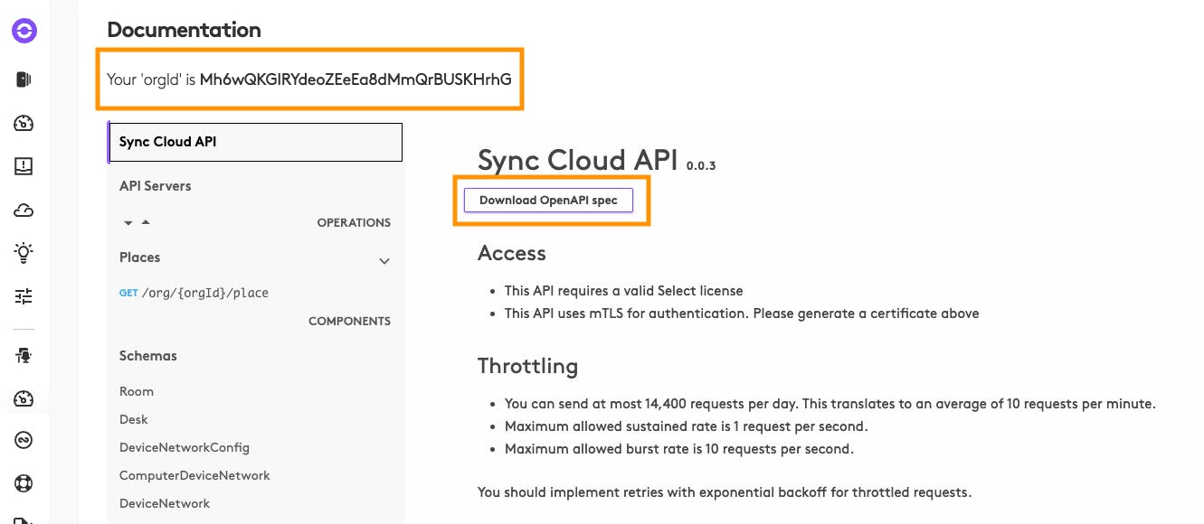Viewport: 1204px width, 524px height.
Task: Select the podium speaker icon in sidebar
Action: coord(24,356)
